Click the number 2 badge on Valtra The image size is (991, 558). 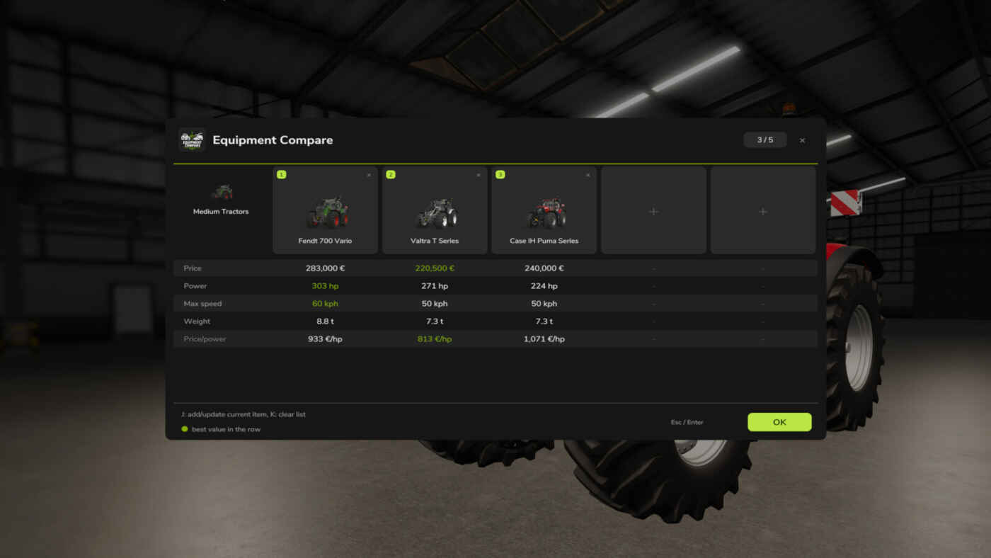[x=391, y=174]
